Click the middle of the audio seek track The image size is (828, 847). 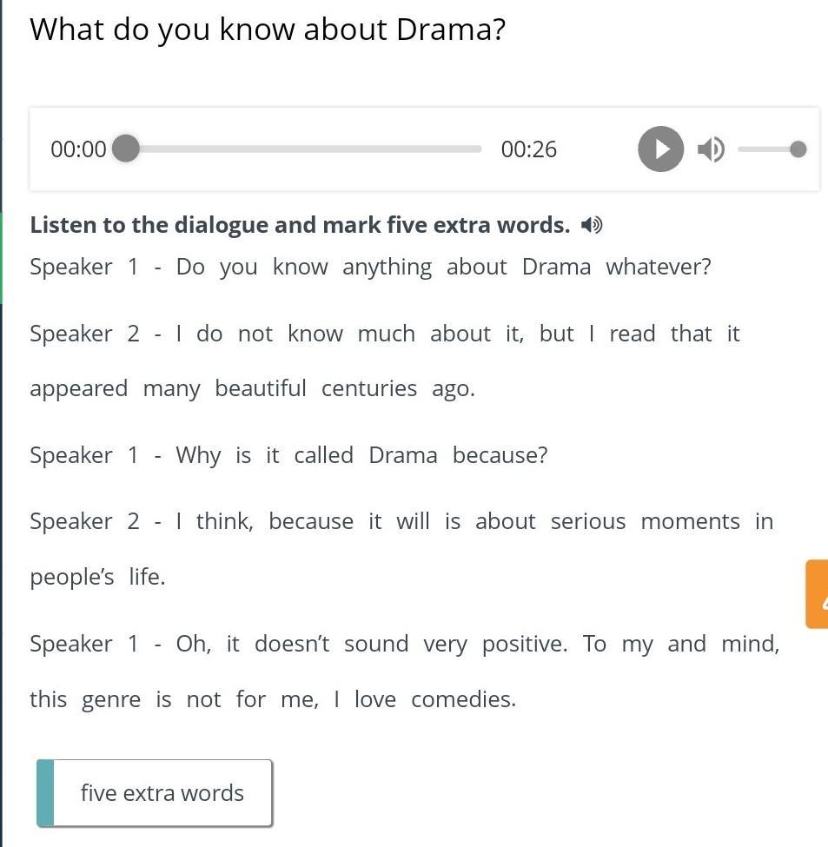pos(304,149)
